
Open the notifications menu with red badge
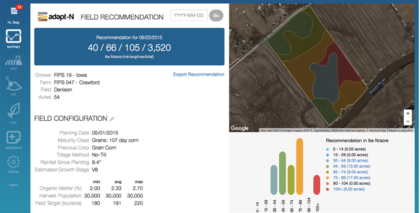point(14,10)
